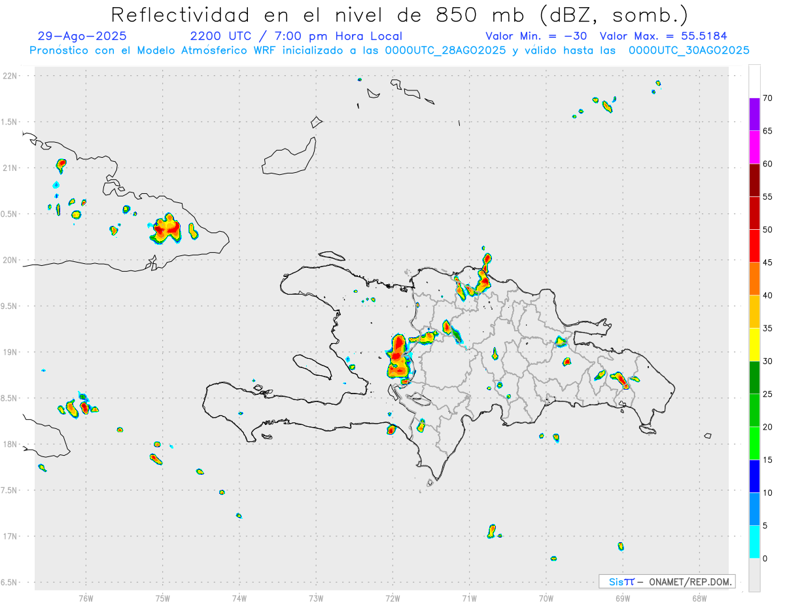785x607 pixels.
Task: Select the dark red 55–60 dBZ swatch
Action: [754, 180]
